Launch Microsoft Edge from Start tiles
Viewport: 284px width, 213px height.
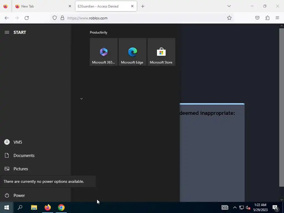132,52
